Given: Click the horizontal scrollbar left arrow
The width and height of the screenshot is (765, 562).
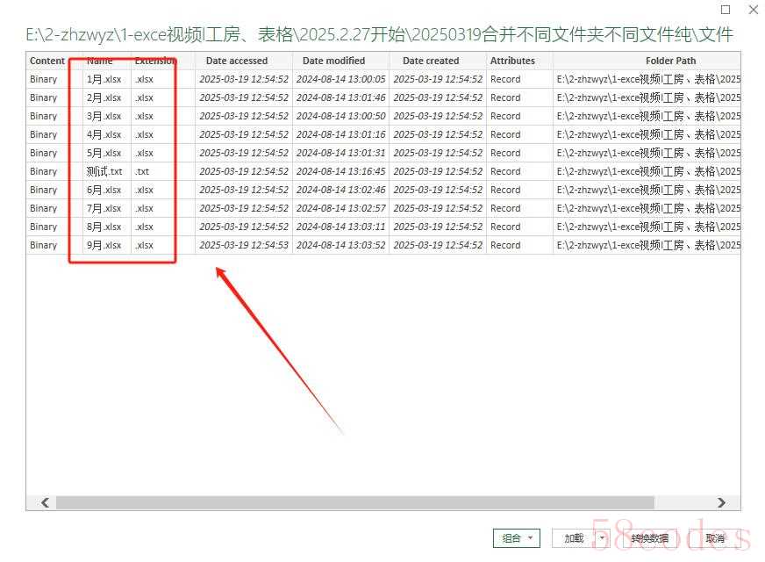Looking at the screenshot, I should click(44, 503).
